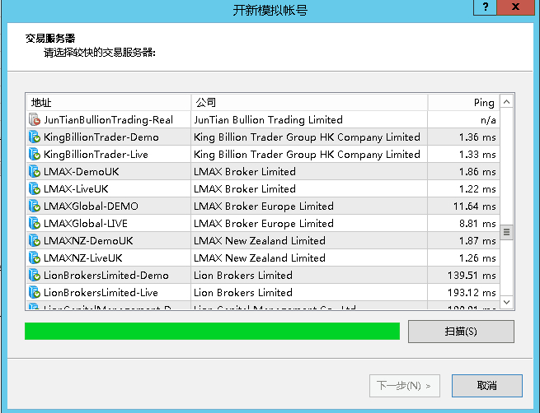Click the 1.26 ms ping value
This screenshot has width=540, height=413.
tap(477, 258)
